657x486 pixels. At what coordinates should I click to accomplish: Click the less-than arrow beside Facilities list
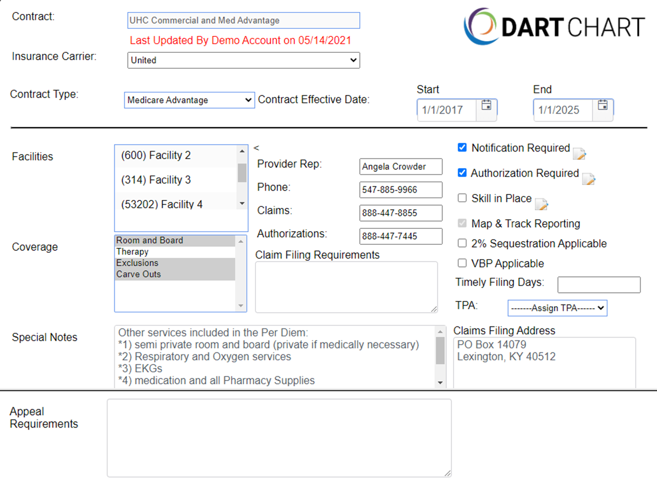[x=256, y=148]
